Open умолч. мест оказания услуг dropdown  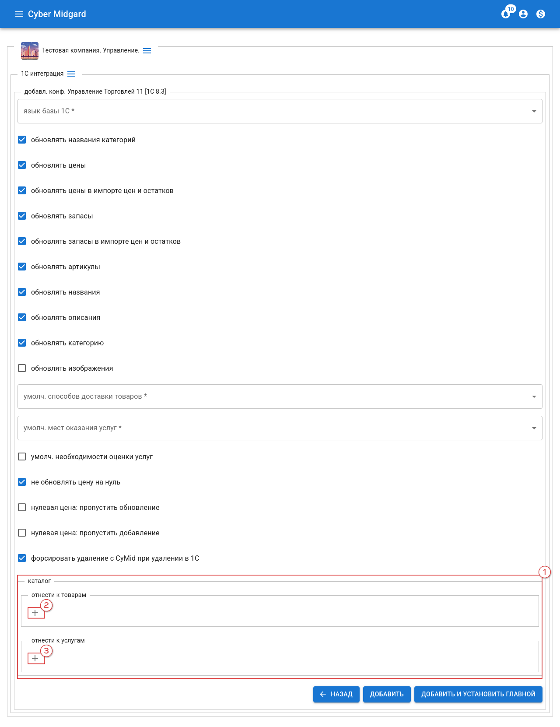click(280, 428)
